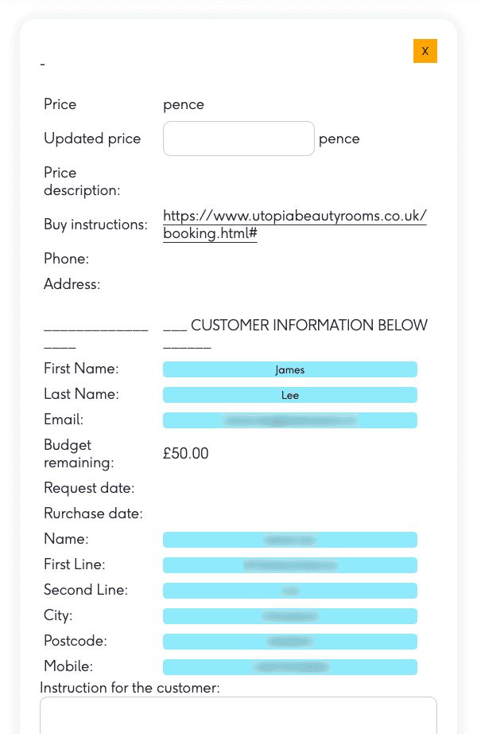Select the £50.00 budget remaining value

click(x=184, y=453)
